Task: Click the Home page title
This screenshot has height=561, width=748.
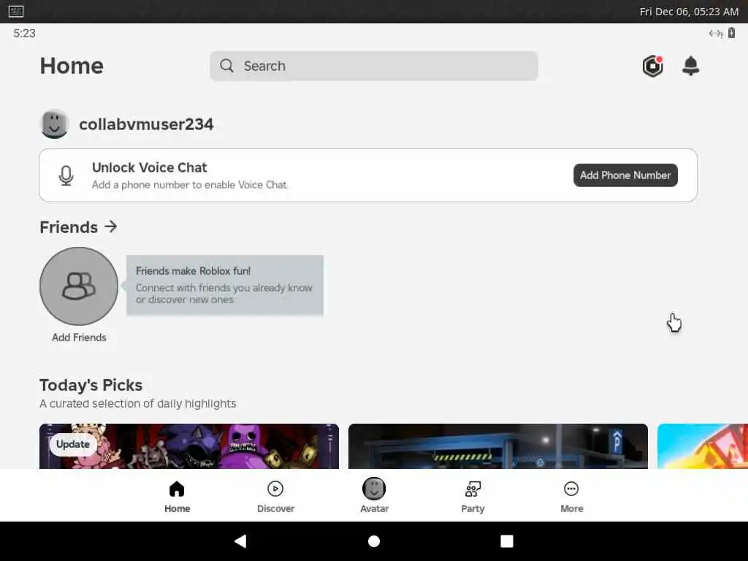Action: (72, 66)
